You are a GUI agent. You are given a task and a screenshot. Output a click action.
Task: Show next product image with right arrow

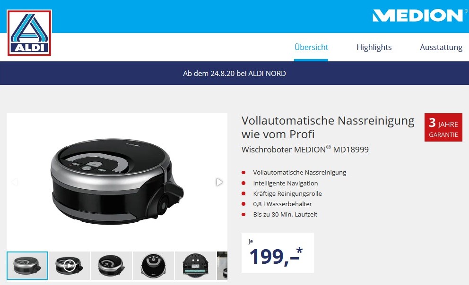[219, 182]
